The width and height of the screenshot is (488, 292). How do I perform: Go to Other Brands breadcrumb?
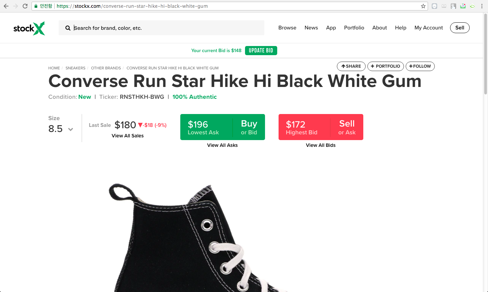(x=106, y=68)
